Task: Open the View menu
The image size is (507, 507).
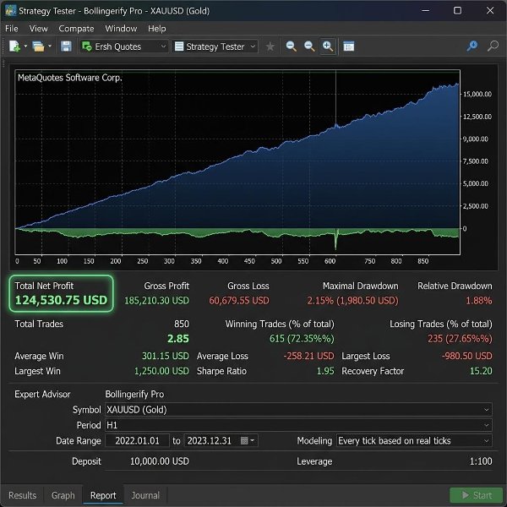Action: 39,29
